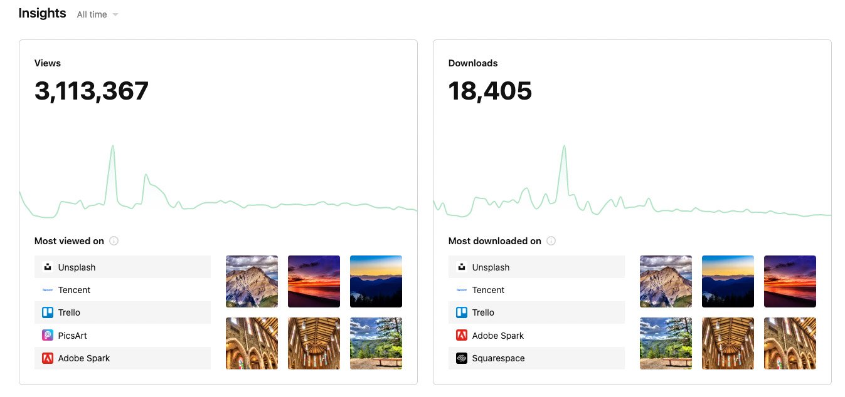Open the blue mountain silhouette thumbnail in Views
The height and width of the screenshot is (397, 845).
pyautogui.click(x=376, y=281)
